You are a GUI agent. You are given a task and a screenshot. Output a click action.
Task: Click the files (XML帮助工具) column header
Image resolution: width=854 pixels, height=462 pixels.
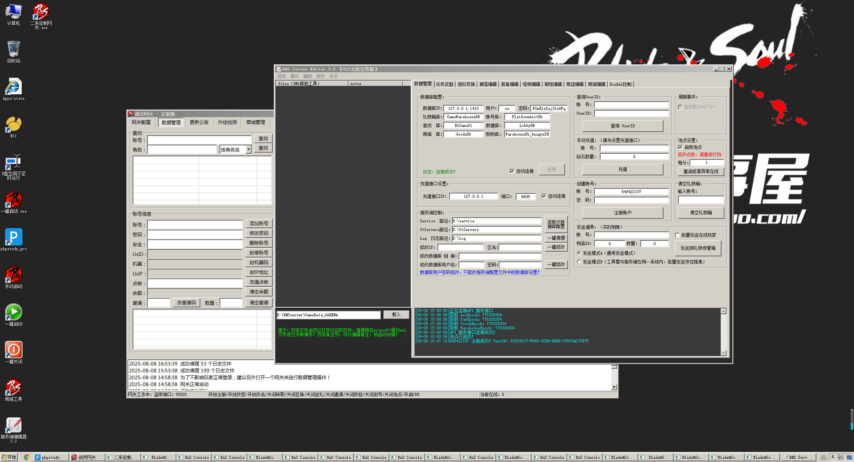click(x=312, y=84)
